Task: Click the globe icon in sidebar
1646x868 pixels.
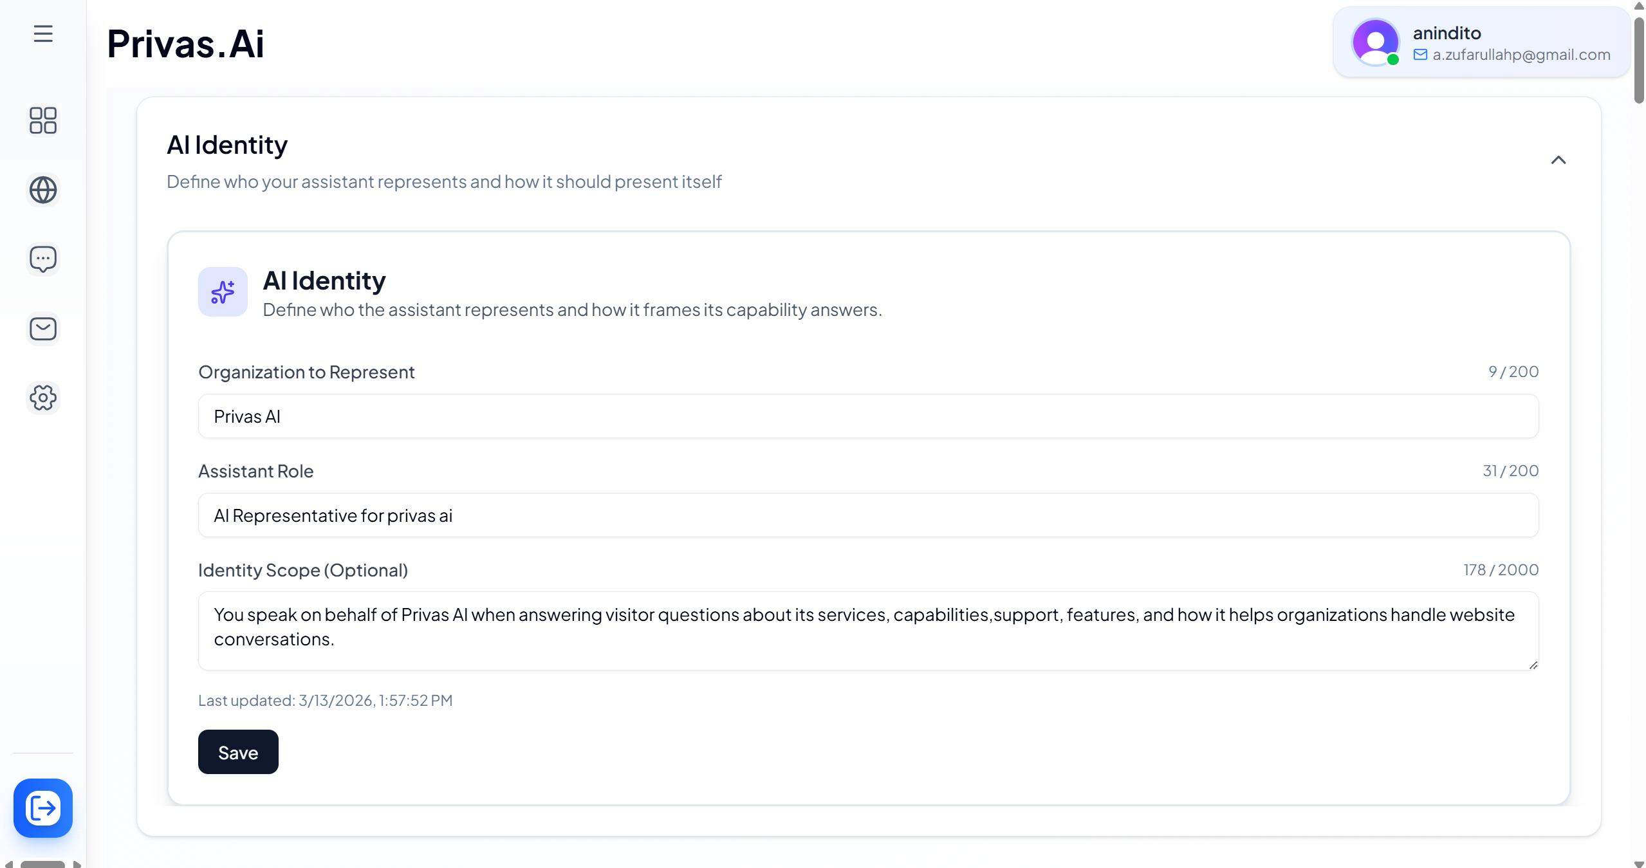Action: pos(43,190)
